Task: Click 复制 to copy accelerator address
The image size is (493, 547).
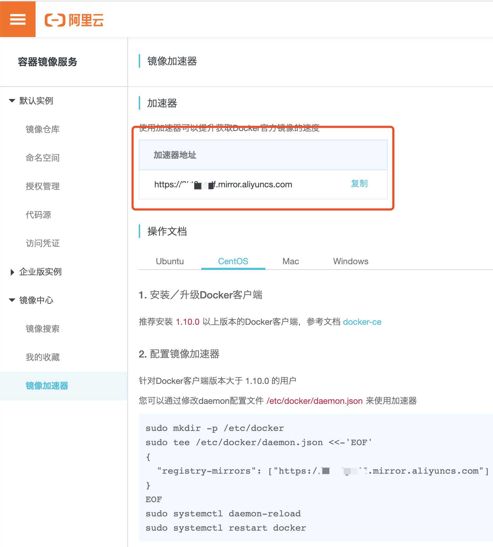Action: point(359,183)
